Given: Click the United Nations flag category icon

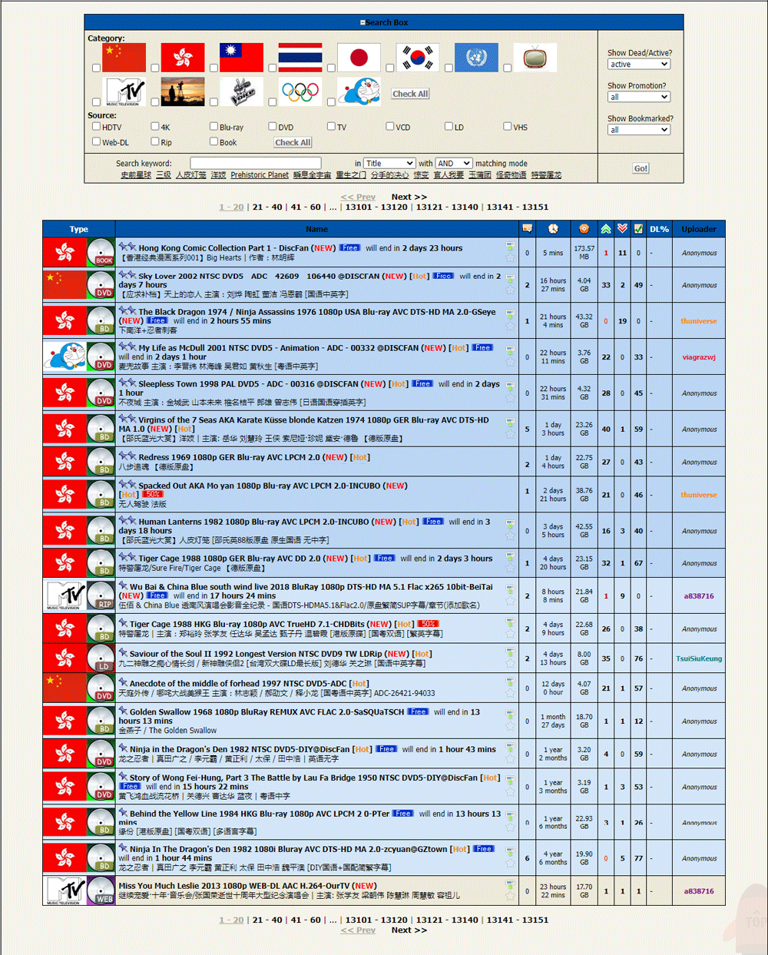Looking at the screenshot, I should pyautogui.click(x=476, y=58).
